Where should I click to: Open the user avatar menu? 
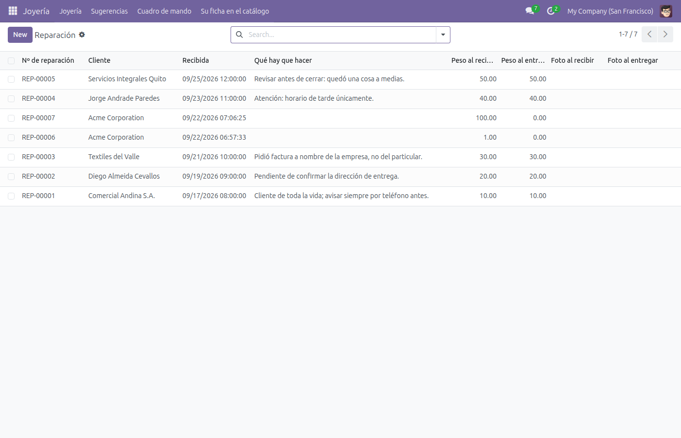tap(666, 11)
